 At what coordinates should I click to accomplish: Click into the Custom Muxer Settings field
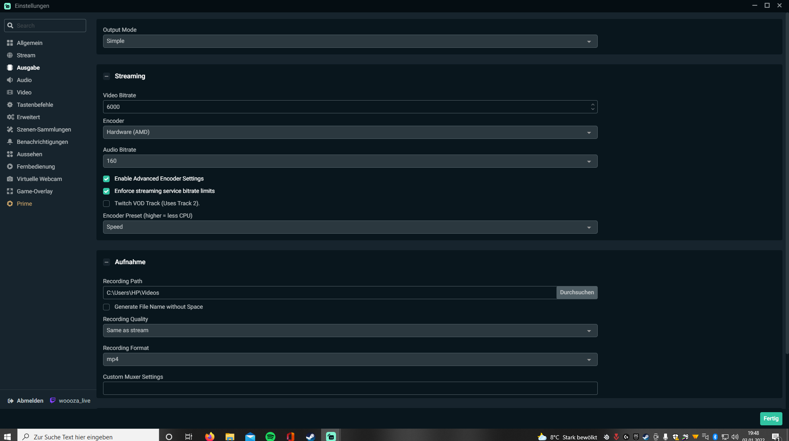coord(350,388)
